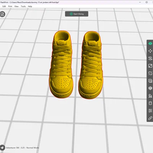The image size is (153, 153).
Task: Open the Edit menu
Action: pos(4,7)
